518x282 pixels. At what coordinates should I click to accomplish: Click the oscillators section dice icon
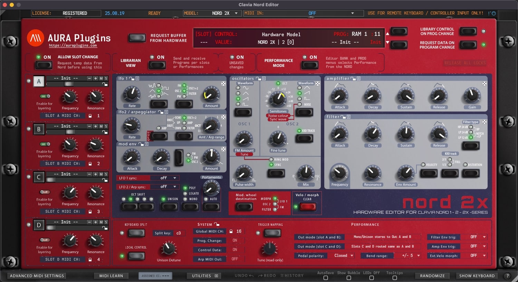coord(318,83)
